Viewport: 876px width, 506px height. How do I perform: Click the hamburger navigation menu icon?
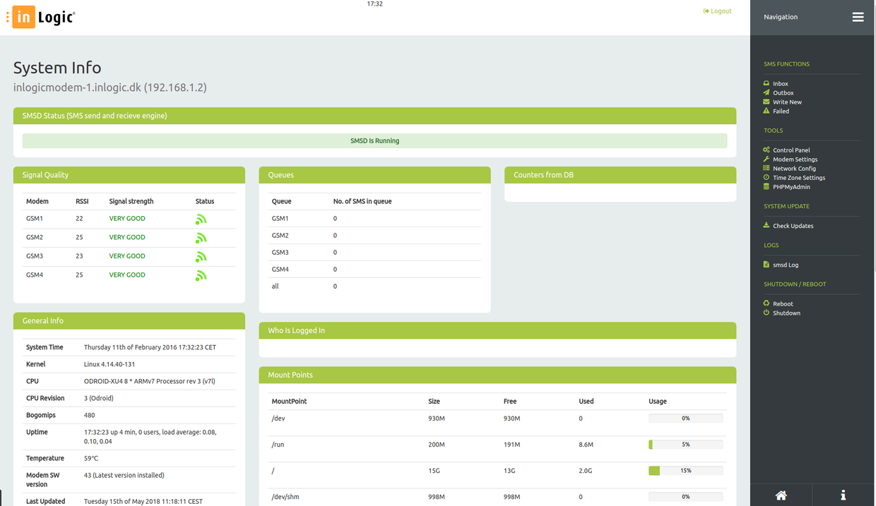coord(858,17)
